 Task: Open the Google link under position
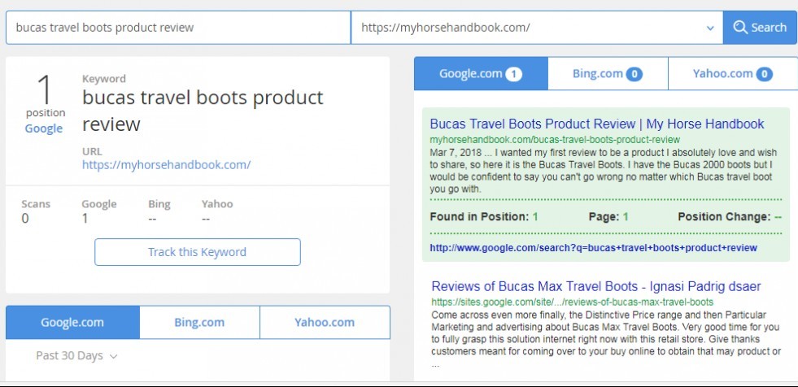[x=44, y=128]
